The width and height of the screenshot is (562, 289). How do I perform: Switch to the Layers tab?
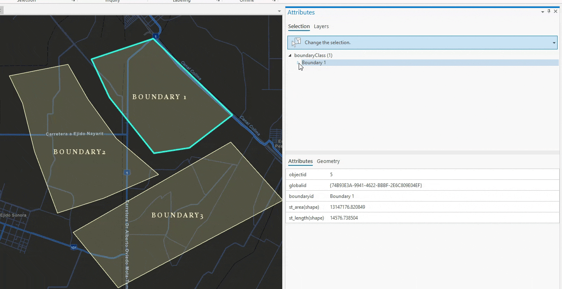[x=321, y=26]
